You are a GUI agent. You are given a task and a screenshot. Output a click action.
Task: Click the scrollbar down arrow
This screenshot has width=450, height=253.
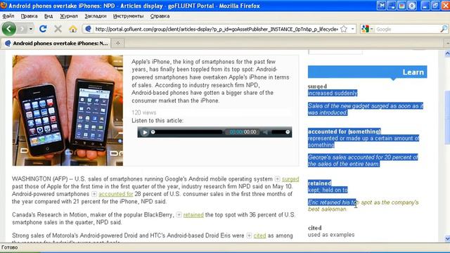tap(447, 238)
